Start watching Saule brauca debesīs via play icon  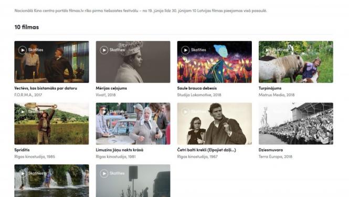[x=185, y=50]
